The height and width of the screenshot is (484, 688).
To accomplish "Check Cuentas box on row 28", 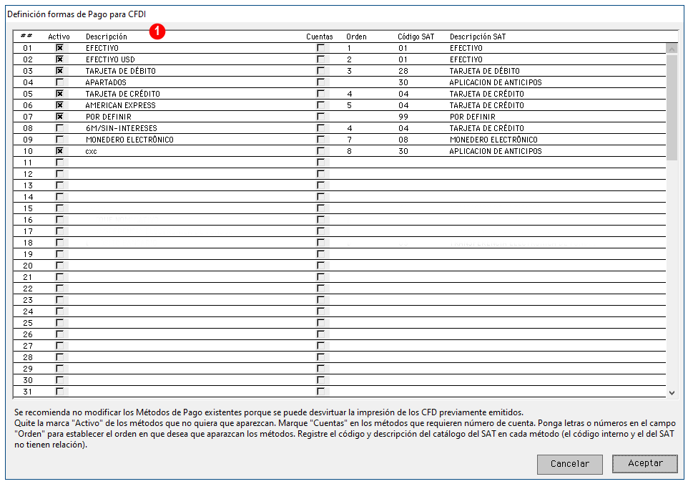I will coord(320,357).
